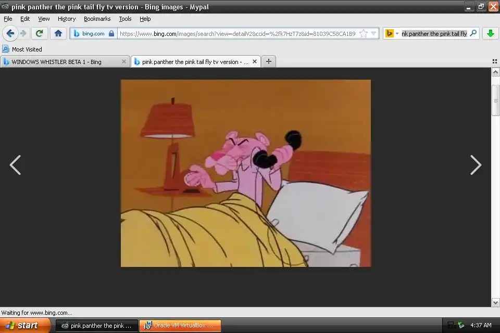Switch to Oracle VM VirtualBox taskbar button

tap(180, 326)
